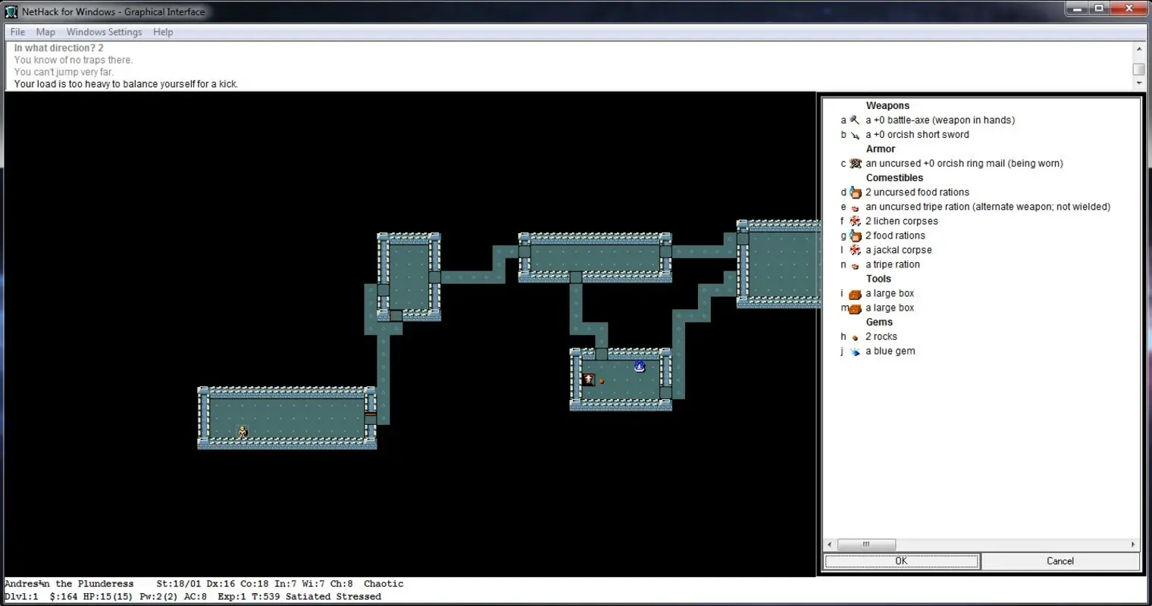The image size is (1152, 606).
Task: Open the Help menu
Action: [x=163, y=32]
